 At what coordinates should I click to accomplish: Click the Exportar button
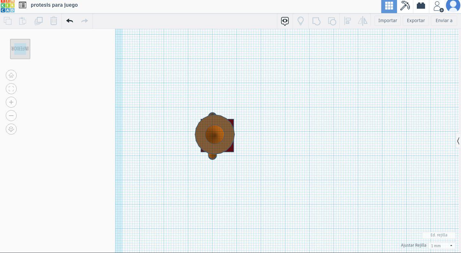pos(416,20)
